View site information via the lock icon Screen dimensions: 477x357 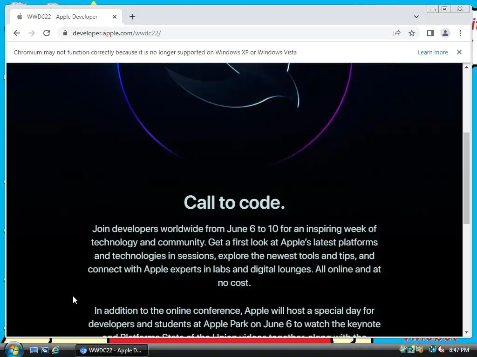pos(65,33)
